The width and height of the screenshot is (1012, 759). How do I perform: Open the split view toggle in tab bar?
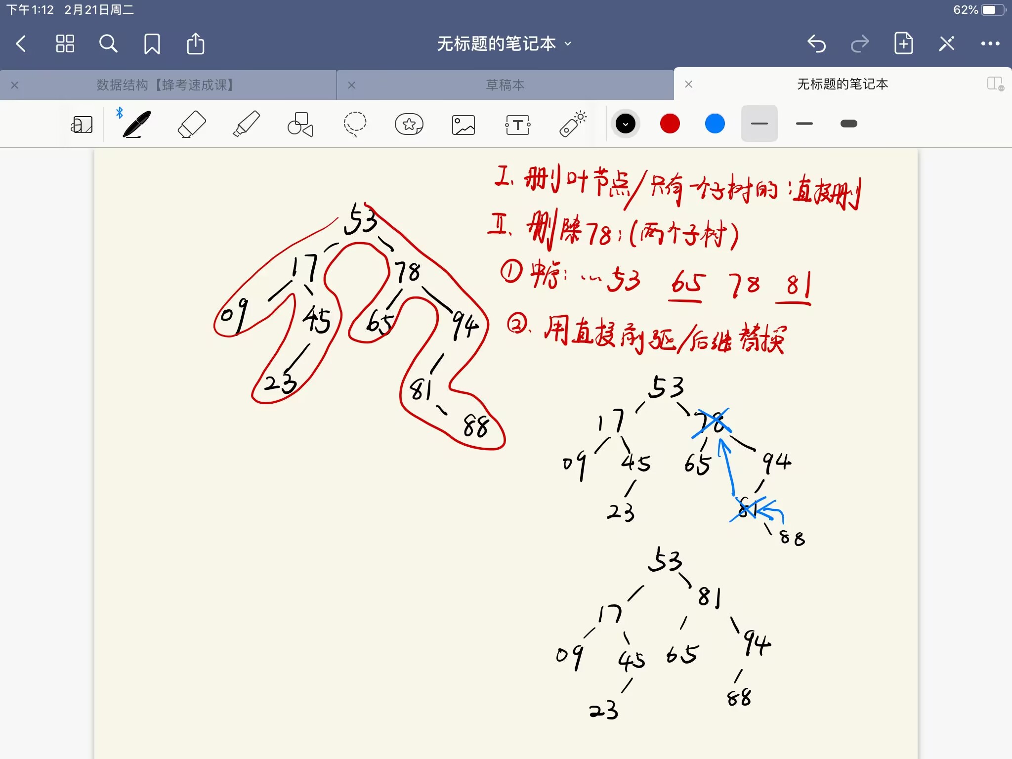(x=995, y=84)
